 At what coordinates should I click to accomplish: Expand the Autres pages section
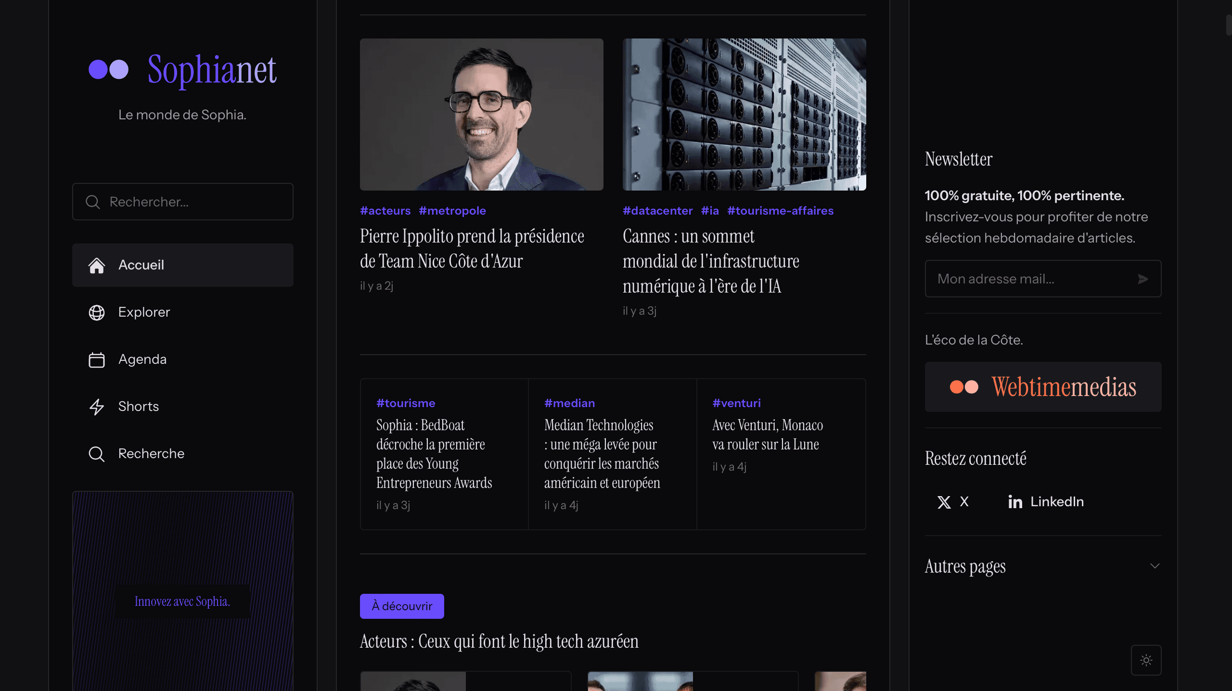click(1043, 566)
